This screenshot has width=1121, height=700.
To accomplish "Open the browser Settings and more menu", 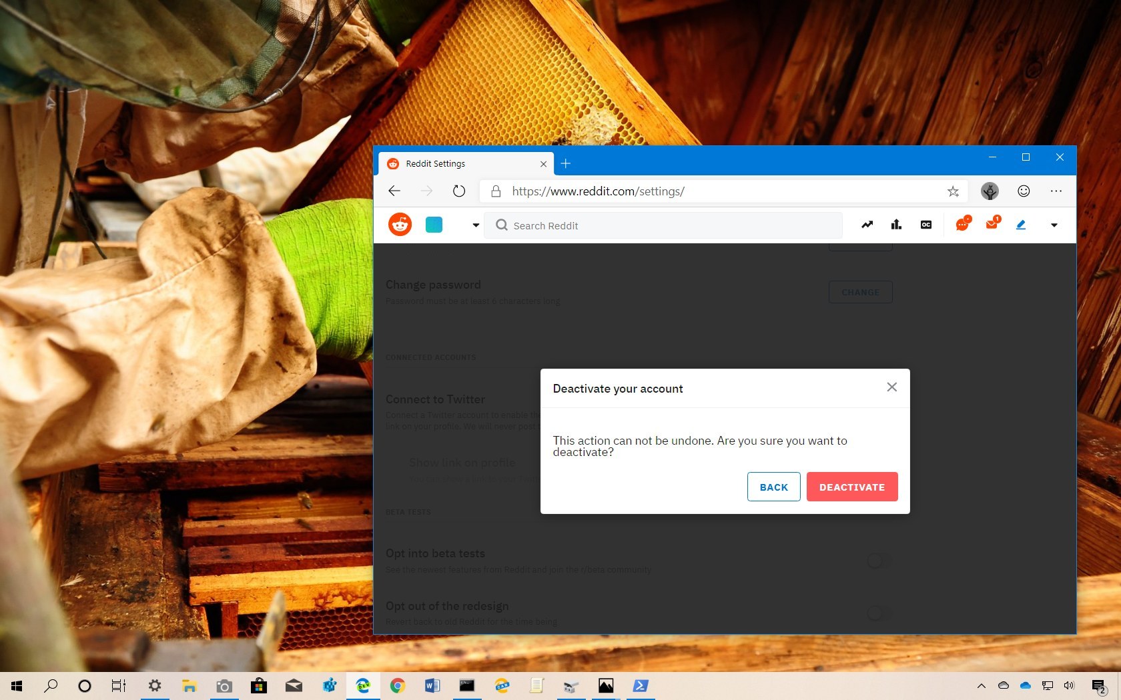I will [1056, 191].
